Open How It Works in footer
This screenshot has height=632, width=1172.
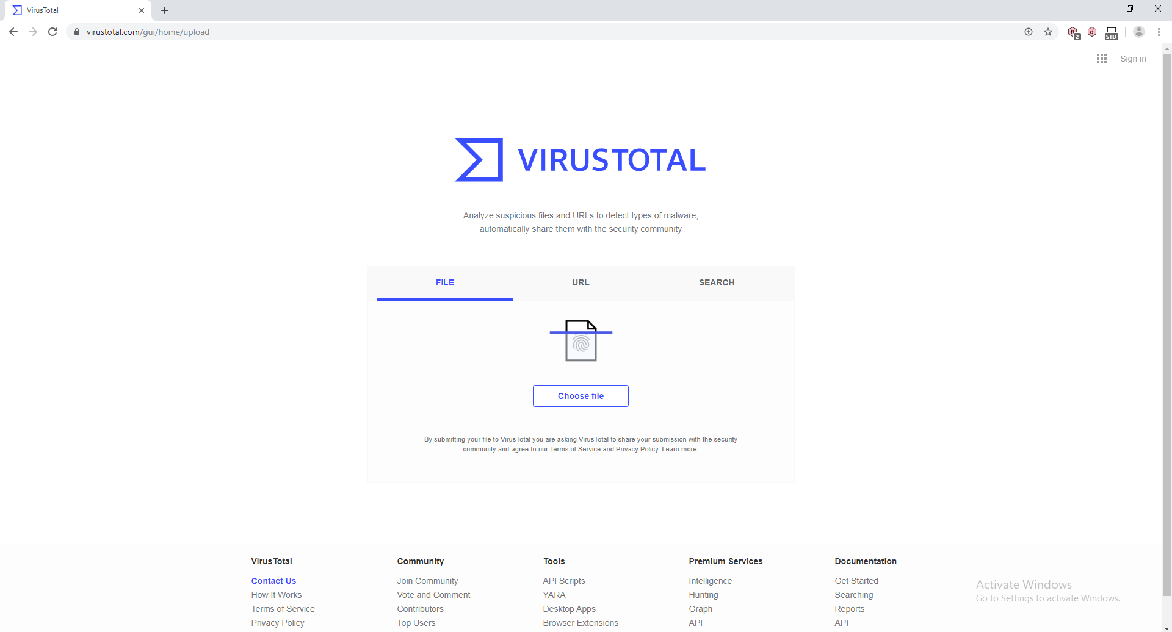point(277,595)
